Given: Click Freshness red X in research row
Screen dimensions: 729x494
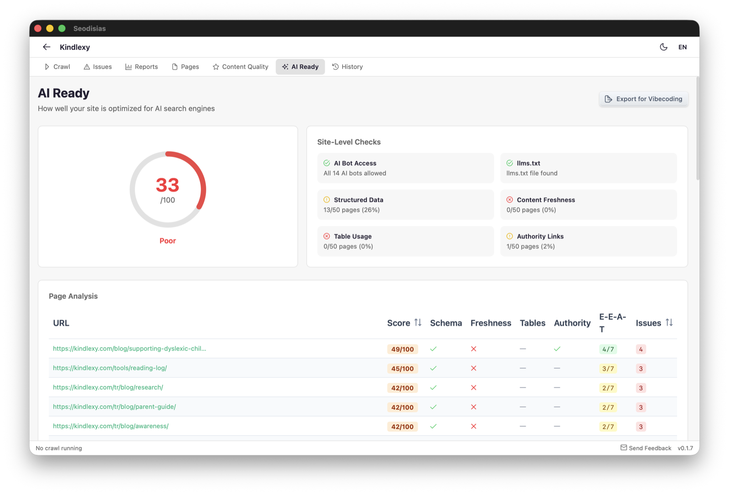Looking at the screenshot, I should click(x=474, y=387).
